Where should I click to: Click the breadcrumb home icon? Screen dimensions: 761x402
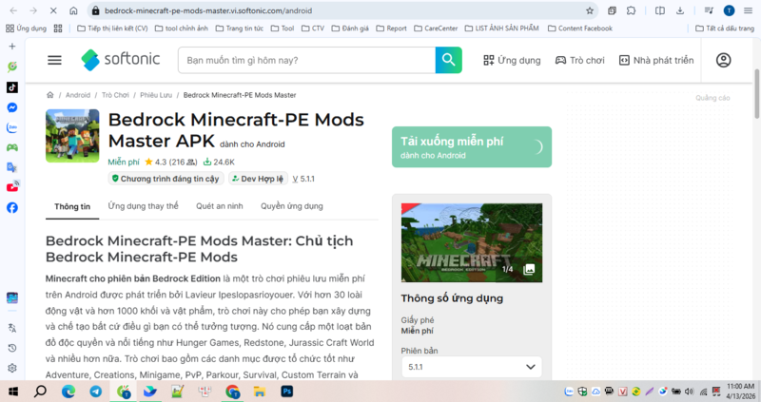50,95
